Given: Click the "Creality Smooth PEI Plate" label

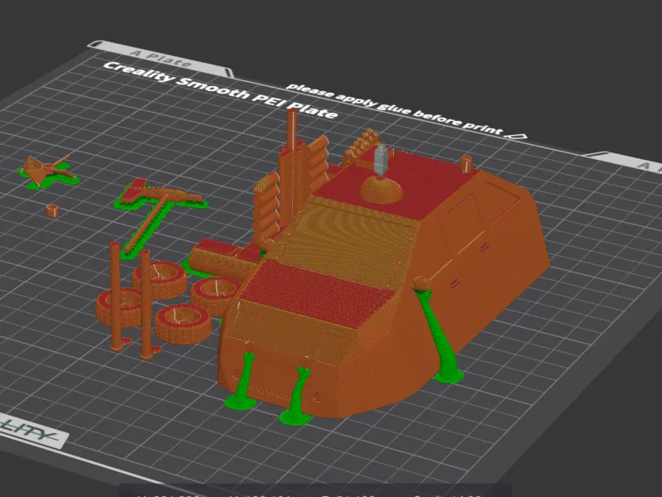Looking at the screenshot, I should 220,89.
